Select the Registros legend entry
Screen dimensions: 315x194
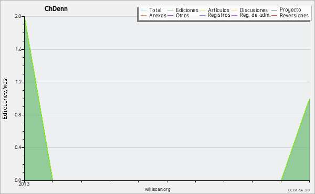click(x=219, y=15)
